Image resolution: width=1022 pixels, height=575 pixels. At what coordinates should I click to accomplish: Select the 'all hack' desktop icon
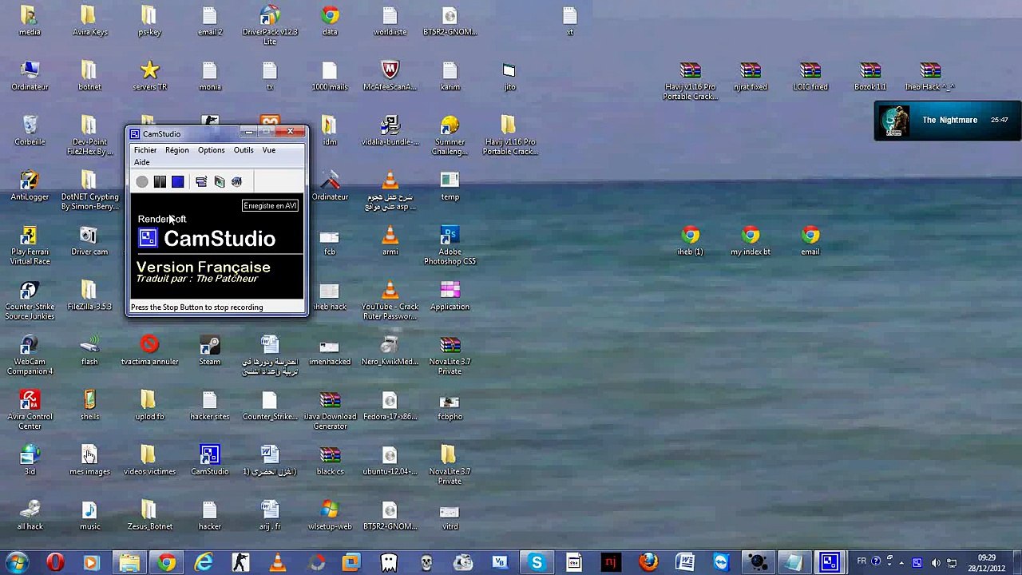point(30,516)
